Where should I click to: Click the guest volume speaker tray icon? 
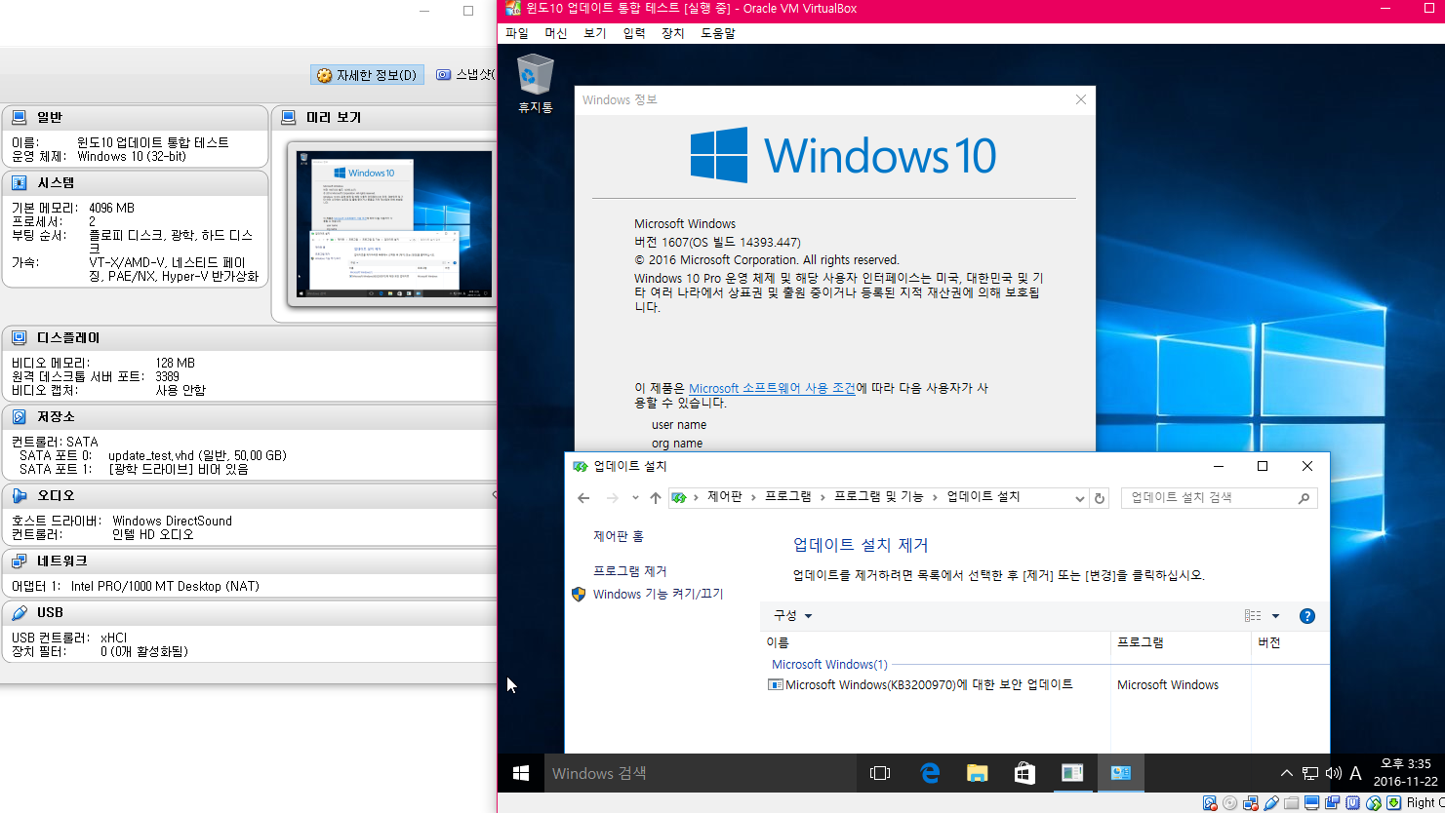1333,774
